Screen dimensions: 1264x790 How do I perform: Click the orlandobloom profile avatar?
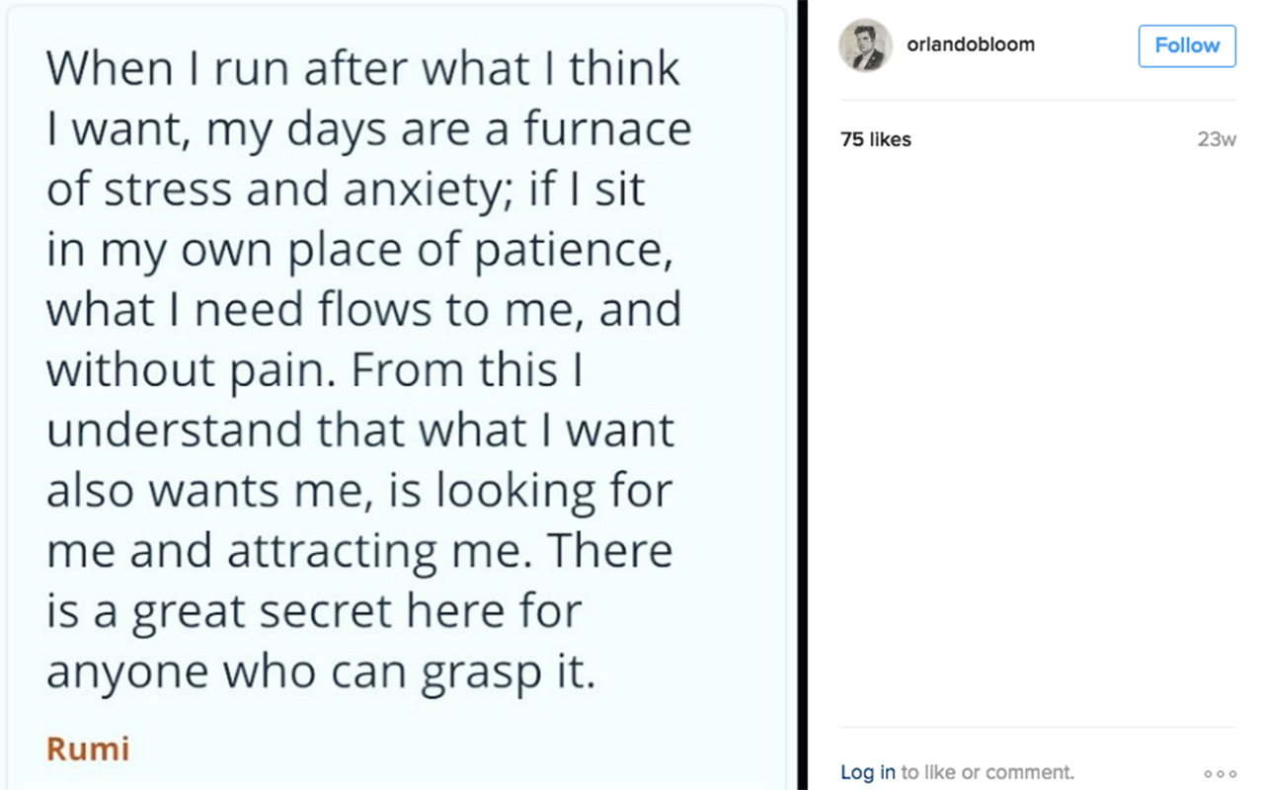(x=865, y=45)
